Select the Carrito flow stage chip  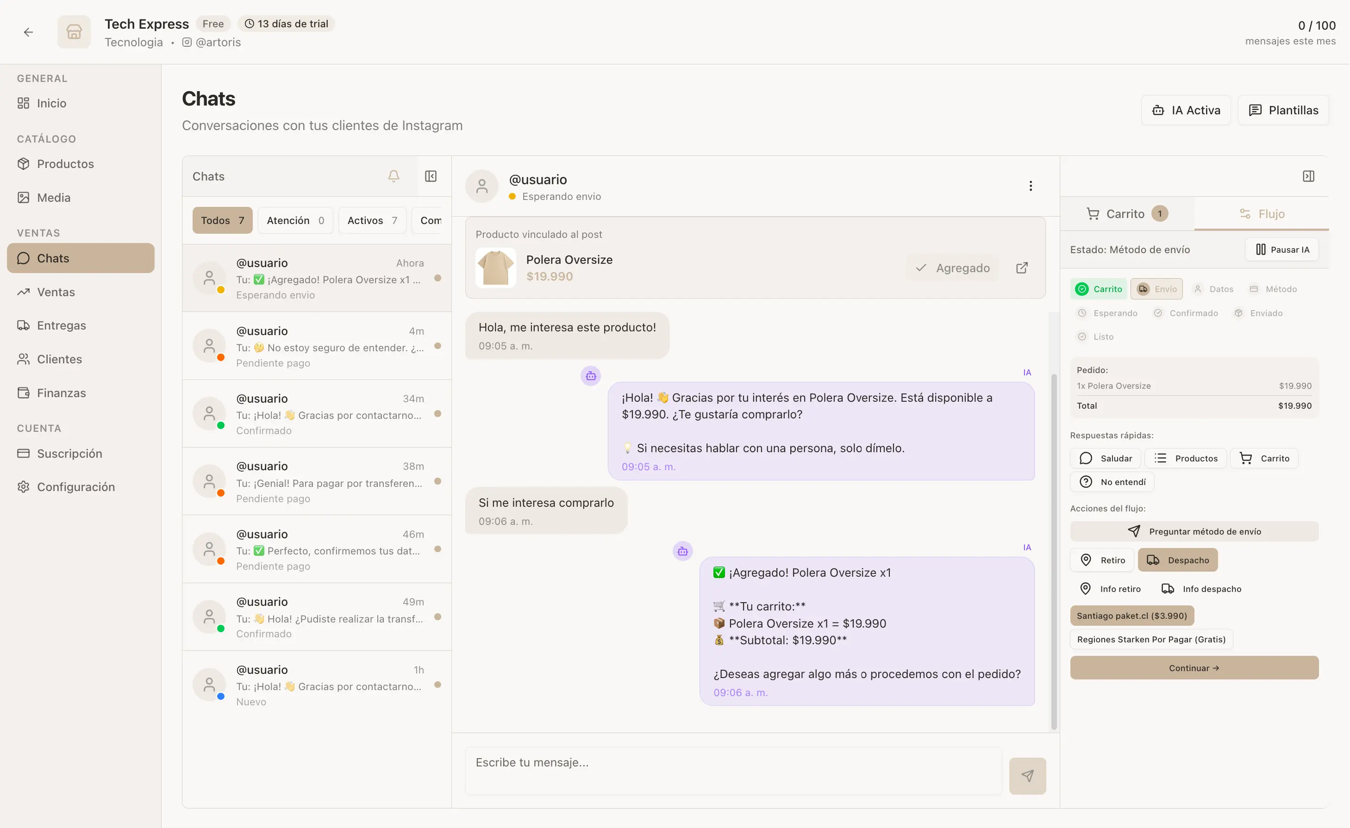1098,289
